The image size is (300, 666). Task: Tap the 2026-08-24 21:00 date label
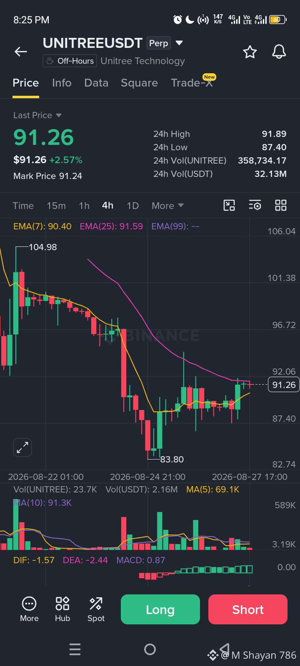tap(147, 477)
